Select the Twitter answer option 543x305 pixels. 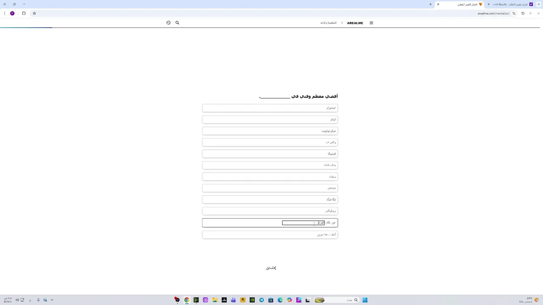[270, 119]
